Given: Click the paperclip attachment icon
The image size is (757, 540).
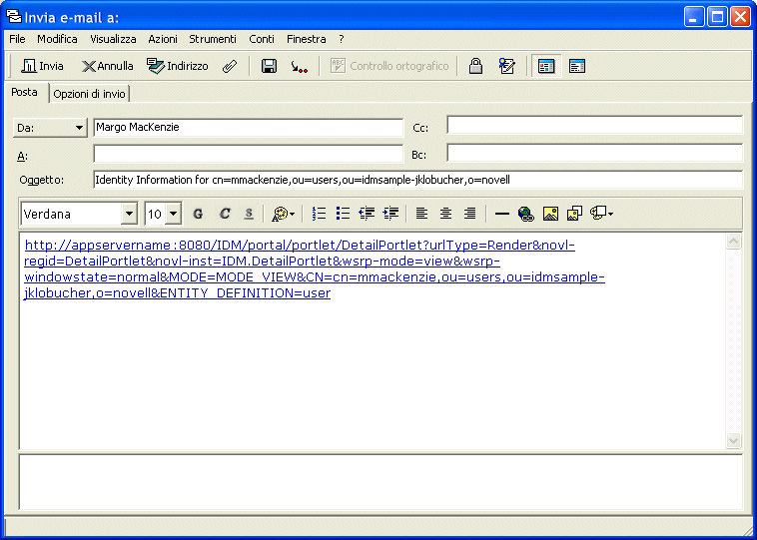Looking at the screenshot, I should click(230, 66).
